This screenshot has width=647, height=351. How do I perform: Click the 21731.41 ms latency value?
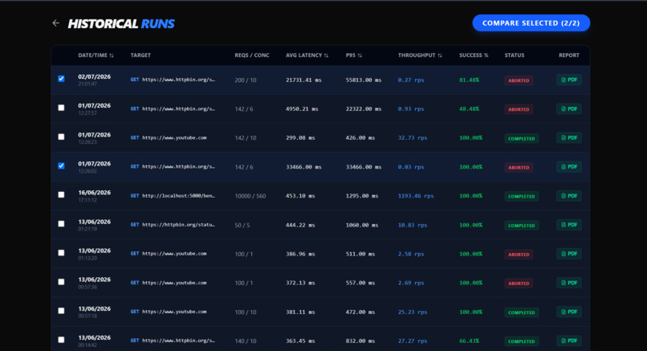pos(303,80)
